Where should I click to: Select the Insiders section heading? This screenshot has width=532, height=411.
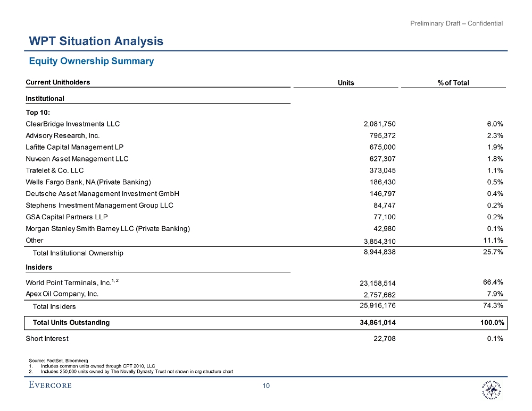39,267
